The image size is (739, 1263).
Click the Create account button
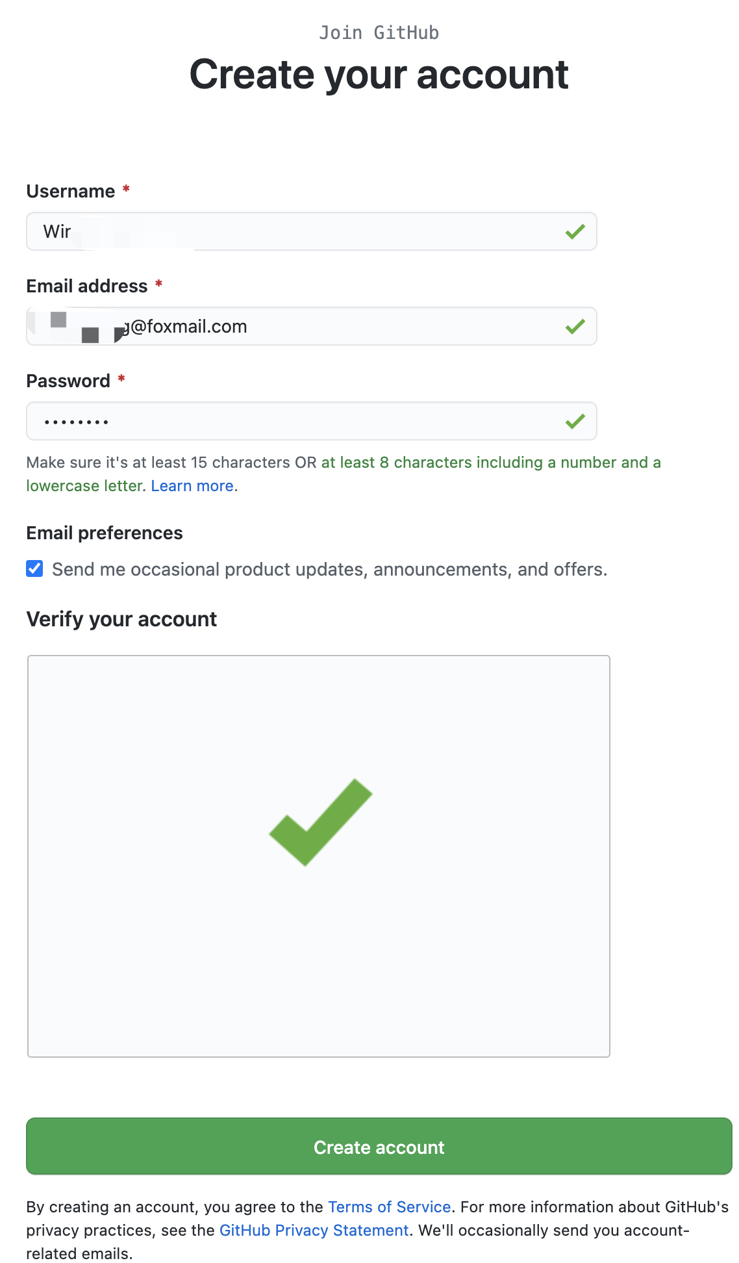379,1147
